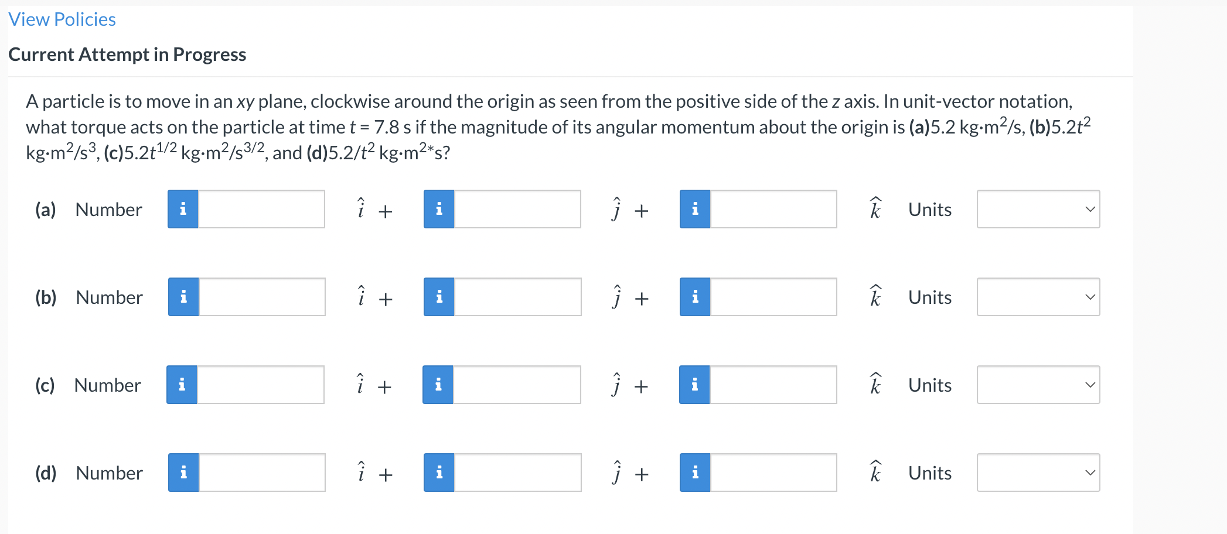Screen dimensions: 1227x534
Task: Click the info icon for part (b) k-component
Action: [x=695, y=297]
